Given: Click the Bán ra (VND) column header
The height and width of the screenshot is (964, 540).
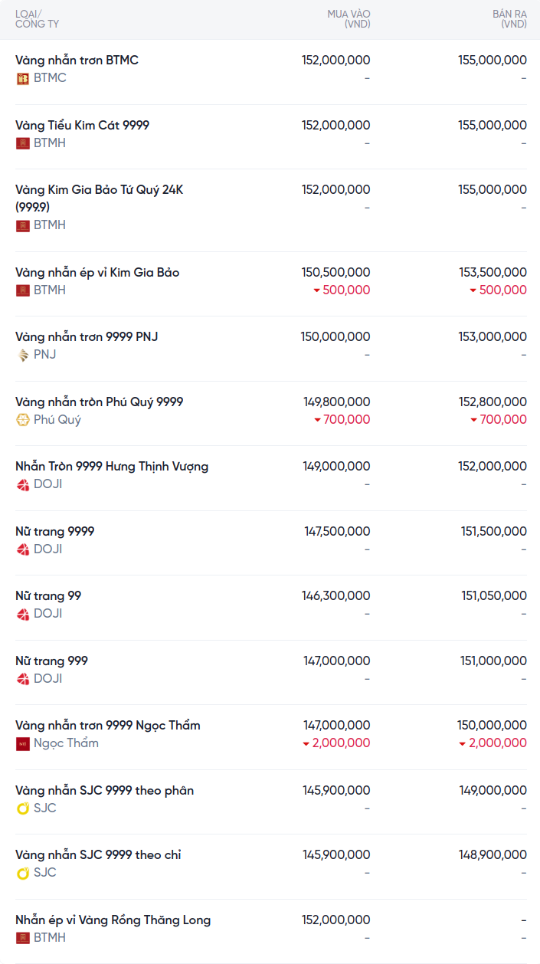Looking at the screenshot, I should (509, 19).
